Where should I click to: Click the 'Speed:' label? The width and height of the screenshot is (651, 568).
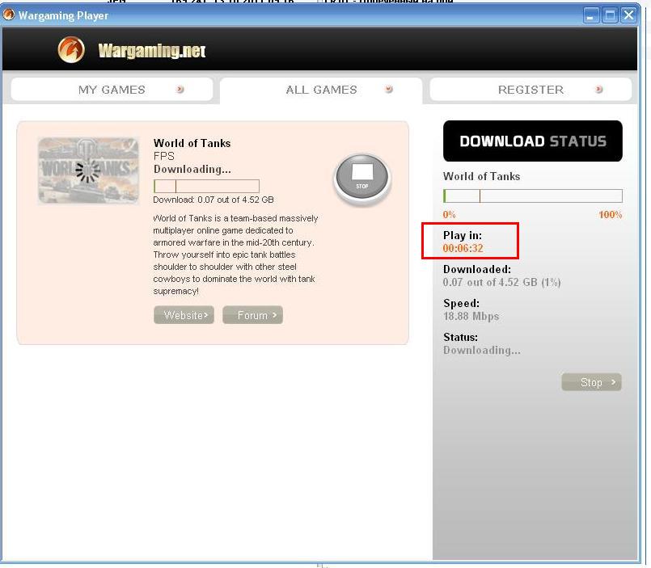click(461, 303)
